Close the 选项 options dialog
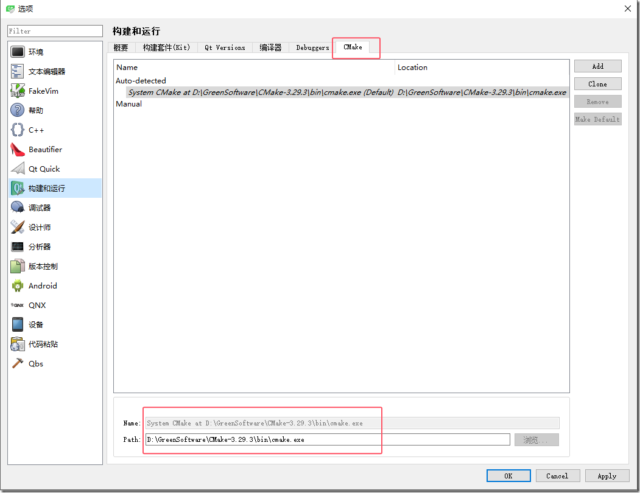Viewport: 640px width, 493px height. 628,9
